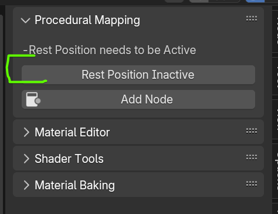
Task: Collapse the Procedural Mapping panel chevron
Action: pos(26,21)
